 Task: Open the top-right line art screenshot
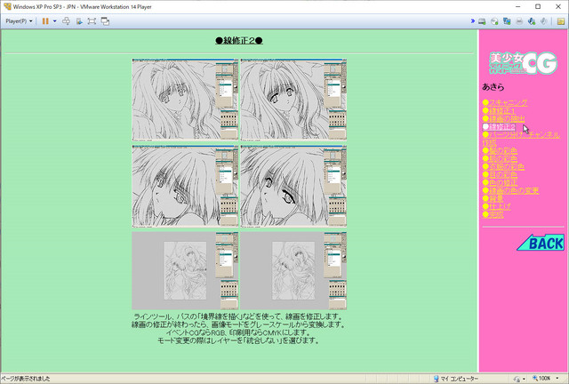pos(293,99)
